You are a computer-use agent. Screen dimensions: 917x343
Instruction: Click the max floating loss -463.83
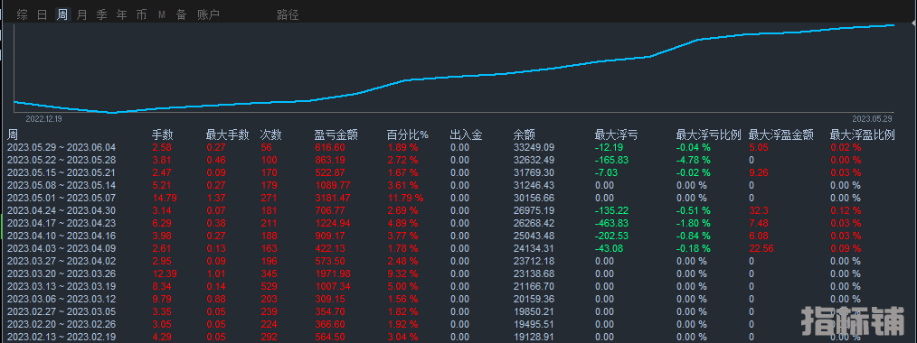(611, 223)
